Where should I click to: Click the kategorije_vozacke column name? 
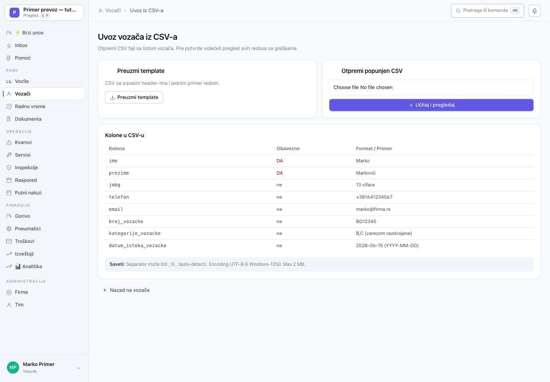coord(135,233)
